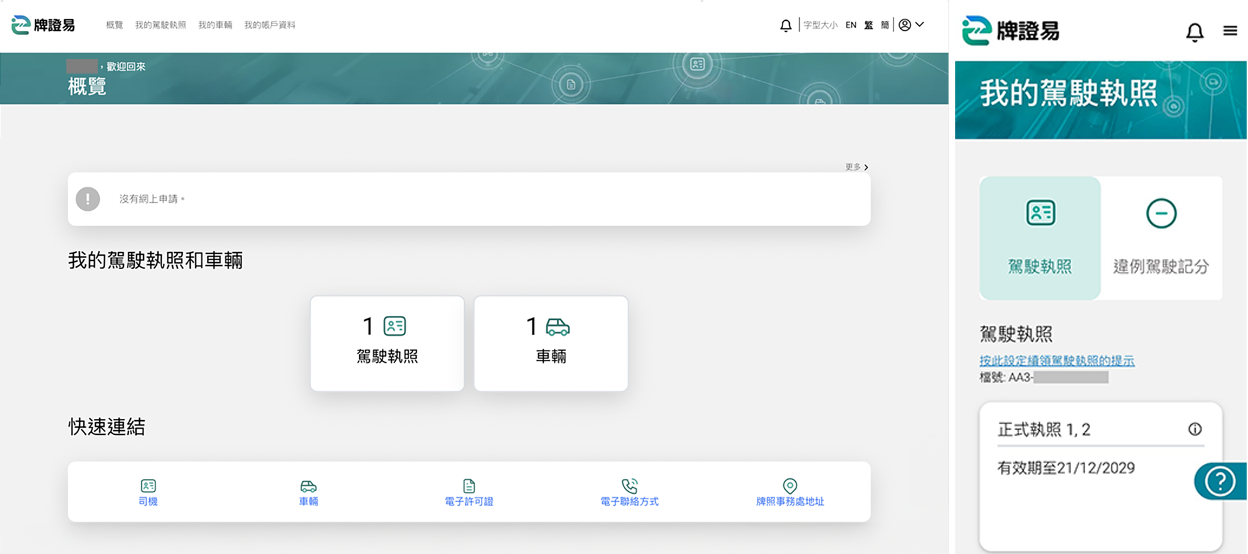The width and height of the screenshot is (1248, 554).
Task: Switch language to EN
Action: (851, 25)
